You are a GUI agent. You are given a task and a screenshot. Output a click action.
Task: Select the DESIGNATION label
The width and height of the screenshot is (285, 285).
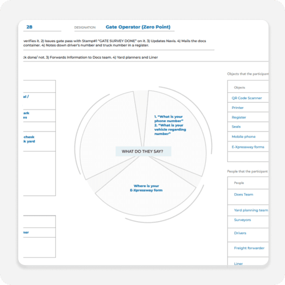pos(85,27)
